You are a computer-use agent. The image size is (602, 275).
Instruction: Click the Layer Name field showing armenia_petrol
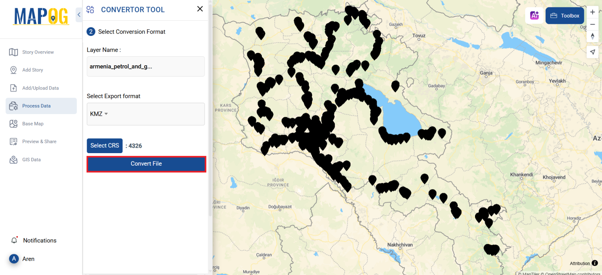click(145, 66)
